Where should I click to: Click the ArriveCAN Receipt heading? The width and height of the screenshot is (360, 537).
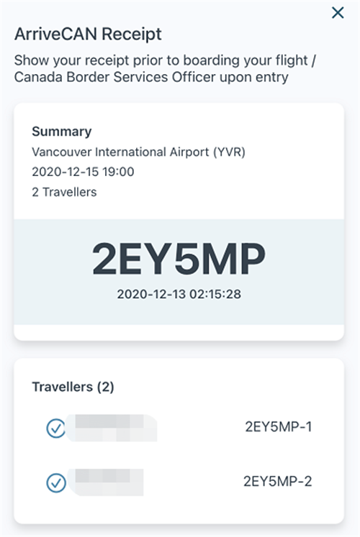[88, 34]
